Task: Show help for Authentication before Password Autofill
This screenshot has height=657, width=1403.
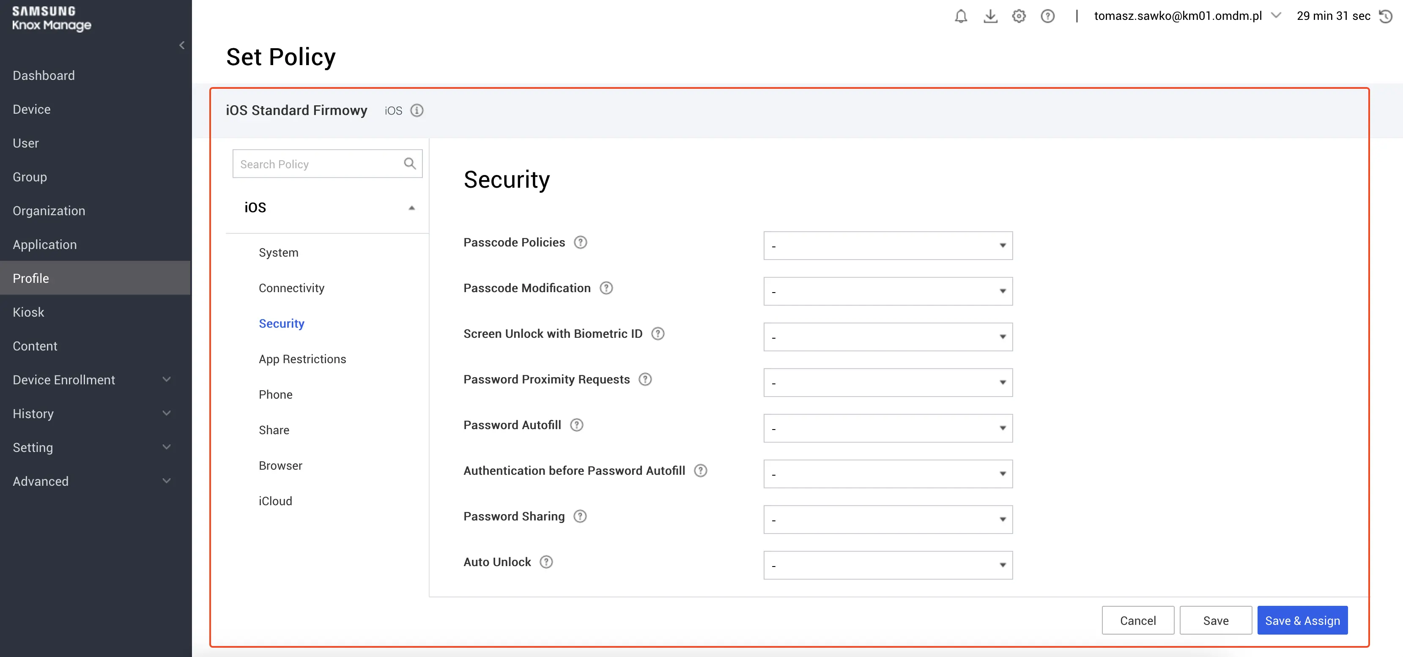Action: (x=700, y=471)
